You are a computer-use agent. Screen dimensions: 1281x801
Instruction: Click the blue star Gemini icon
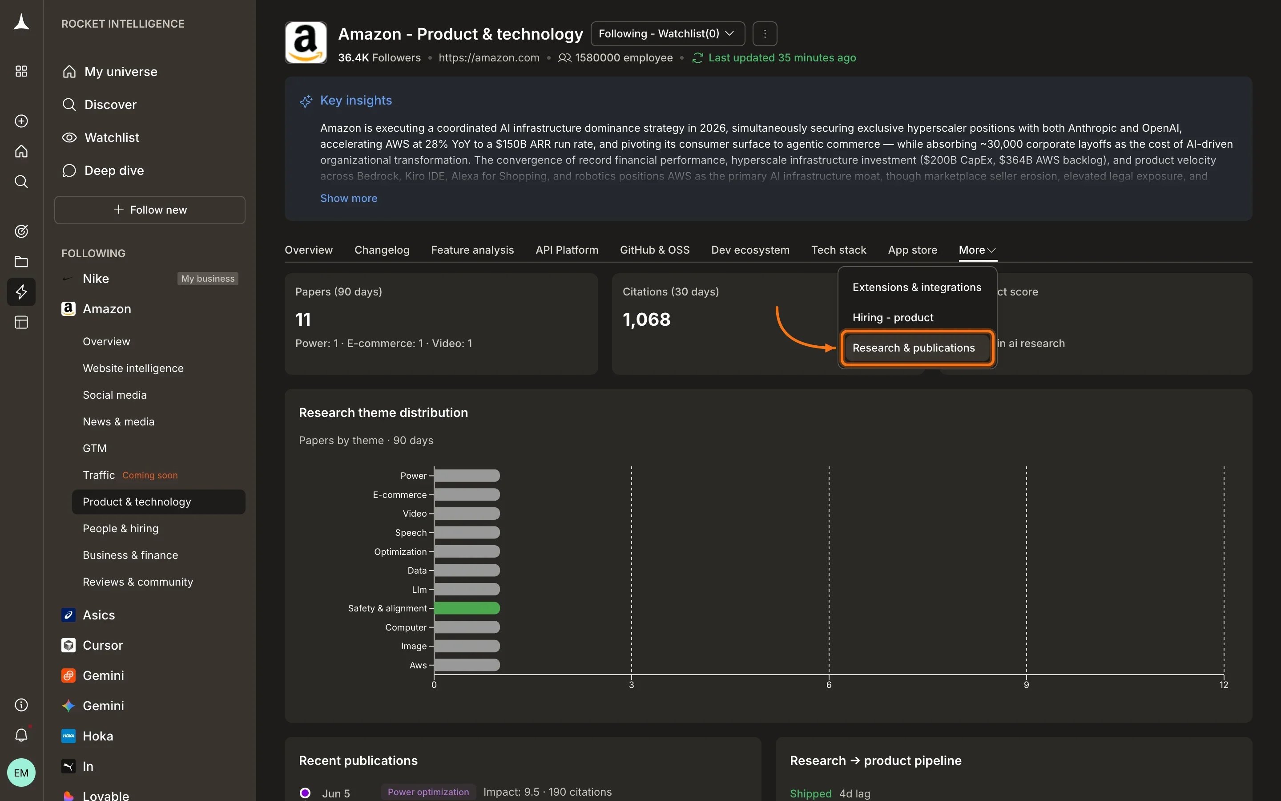(68, 706)
